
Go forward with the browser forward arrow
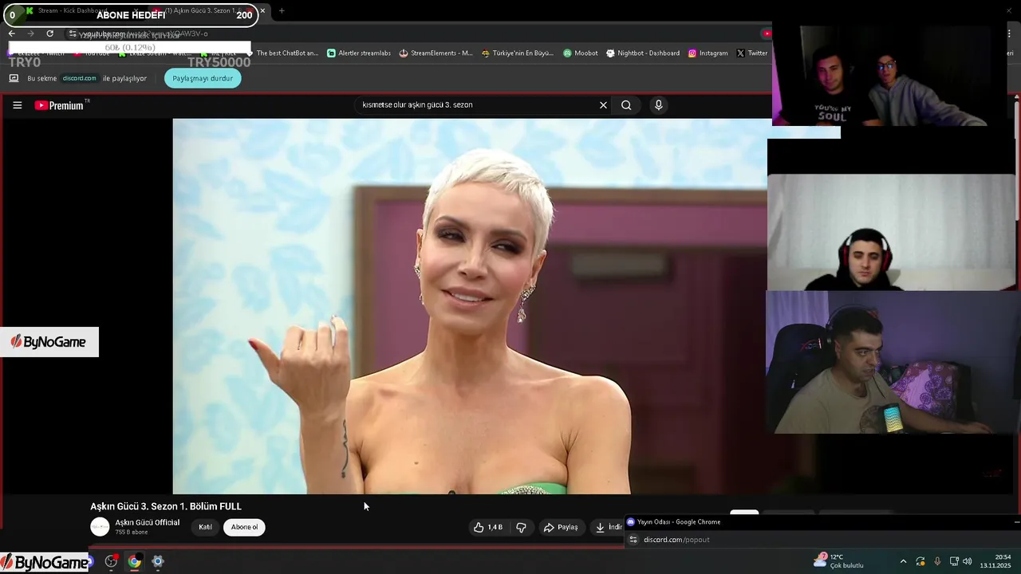(30, 33)
